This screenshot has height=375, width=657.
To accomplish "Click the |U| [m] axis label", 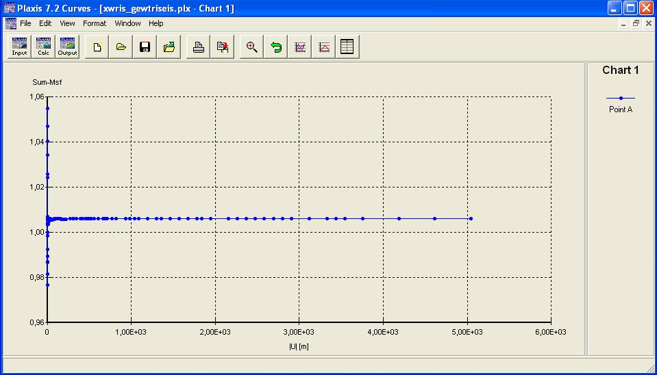I will 299,346.
